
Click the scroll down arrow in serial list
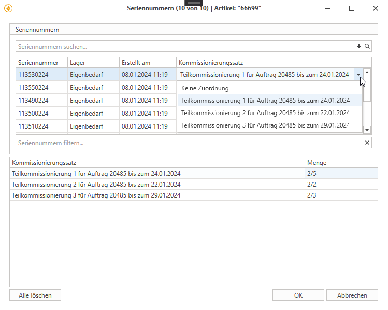pos(367,130)
